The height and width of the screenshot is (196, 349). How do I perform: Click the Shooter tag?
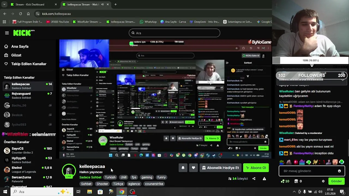tap(102, 184)
